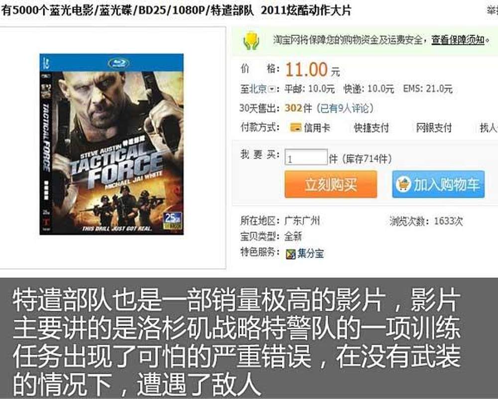This screenshot has width=498, height=399.
Task: Click the 集分宝 service link
Action: [311, 253]
